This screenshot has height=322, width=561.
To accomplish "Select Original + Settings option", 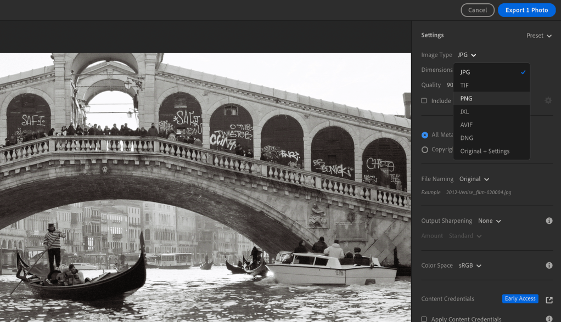I will (485, 151).
